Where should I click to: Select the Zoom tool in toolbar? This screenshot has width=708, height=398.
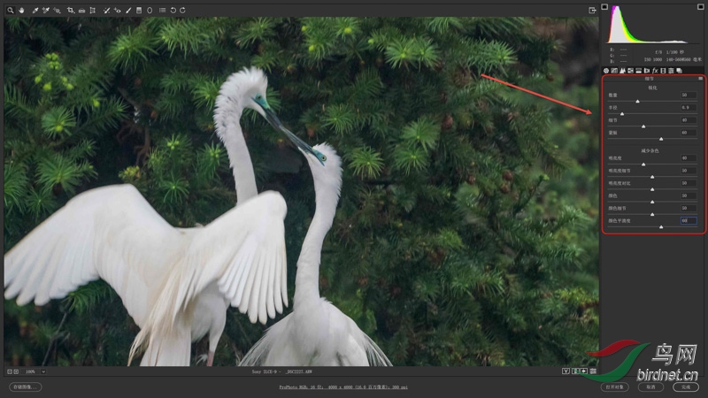click(9, 10)
